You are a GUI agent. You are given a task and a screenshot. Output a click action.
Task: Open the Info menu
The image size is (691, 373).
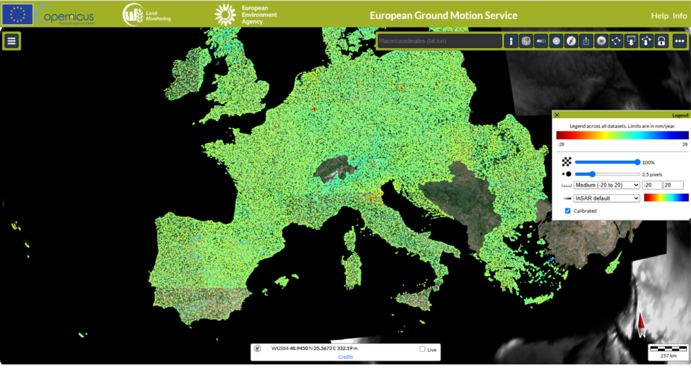[680, 16]
